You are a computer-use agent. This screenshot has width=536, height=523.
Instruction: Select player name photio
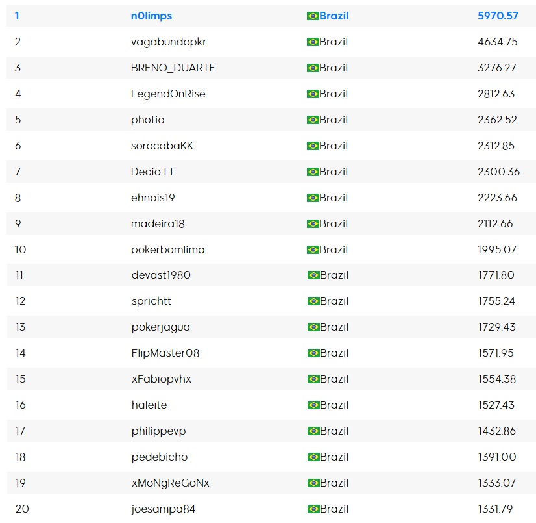[x=148, y=120]
